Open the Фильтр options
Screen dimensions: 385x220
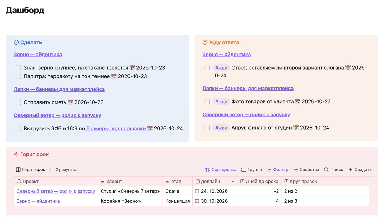(277, 170)
